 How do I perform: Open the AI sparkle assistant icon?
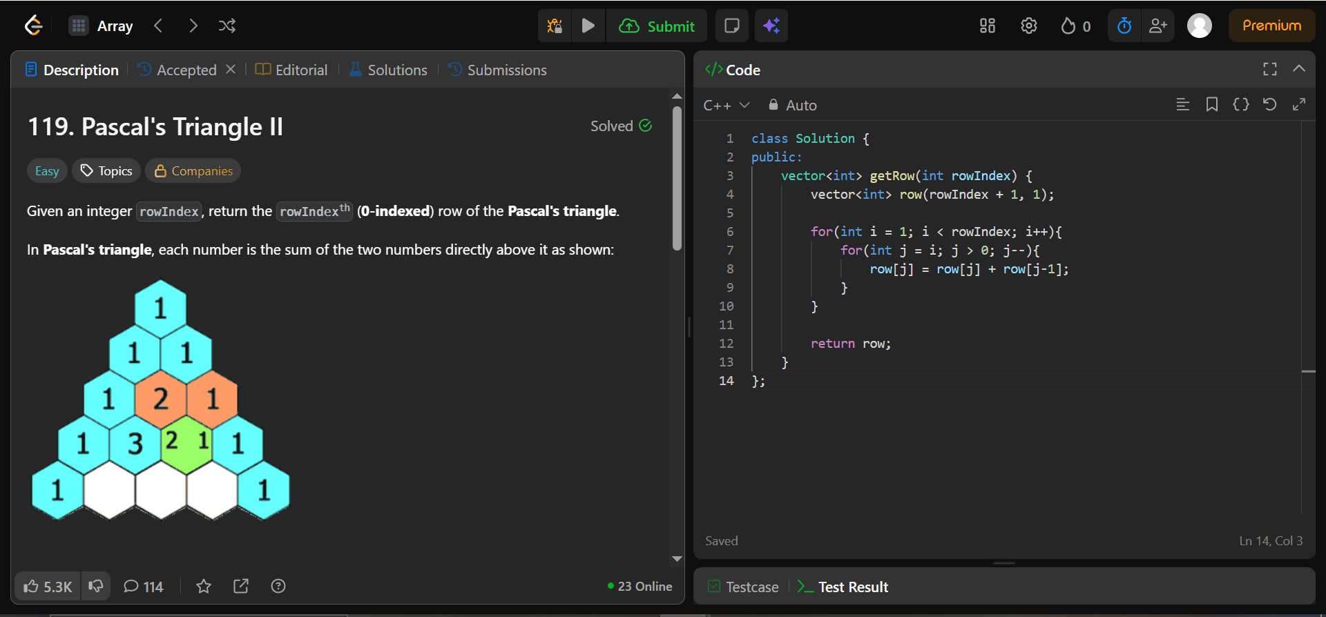771,26
